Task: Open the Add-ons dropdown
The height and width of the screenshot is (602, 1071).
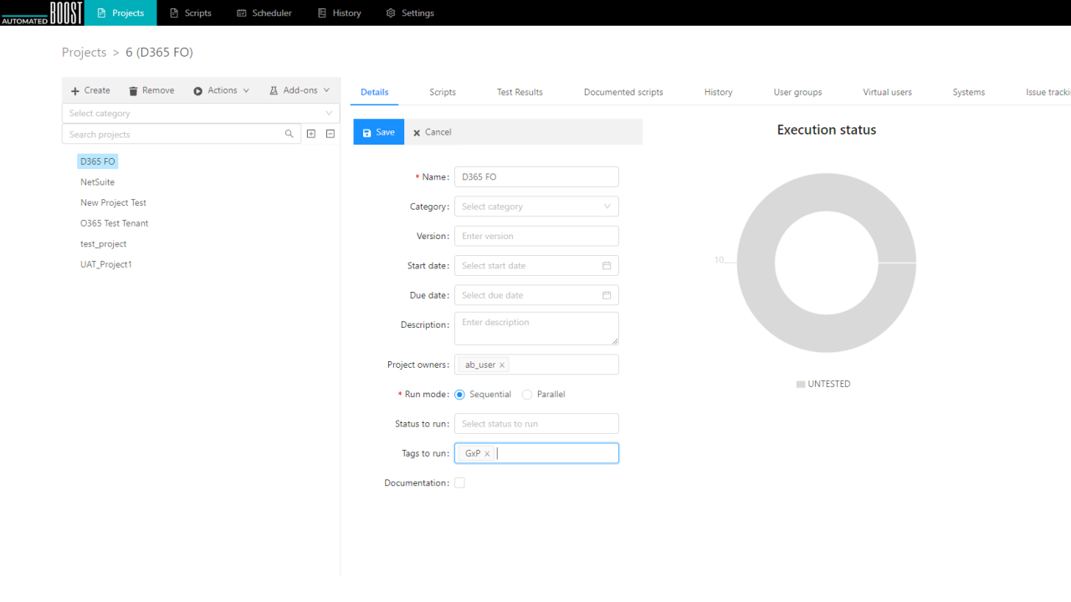Action: (300, 90)
